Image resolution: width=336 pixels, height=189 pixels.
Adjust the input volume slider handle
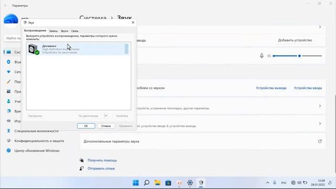tap(299, 56)
